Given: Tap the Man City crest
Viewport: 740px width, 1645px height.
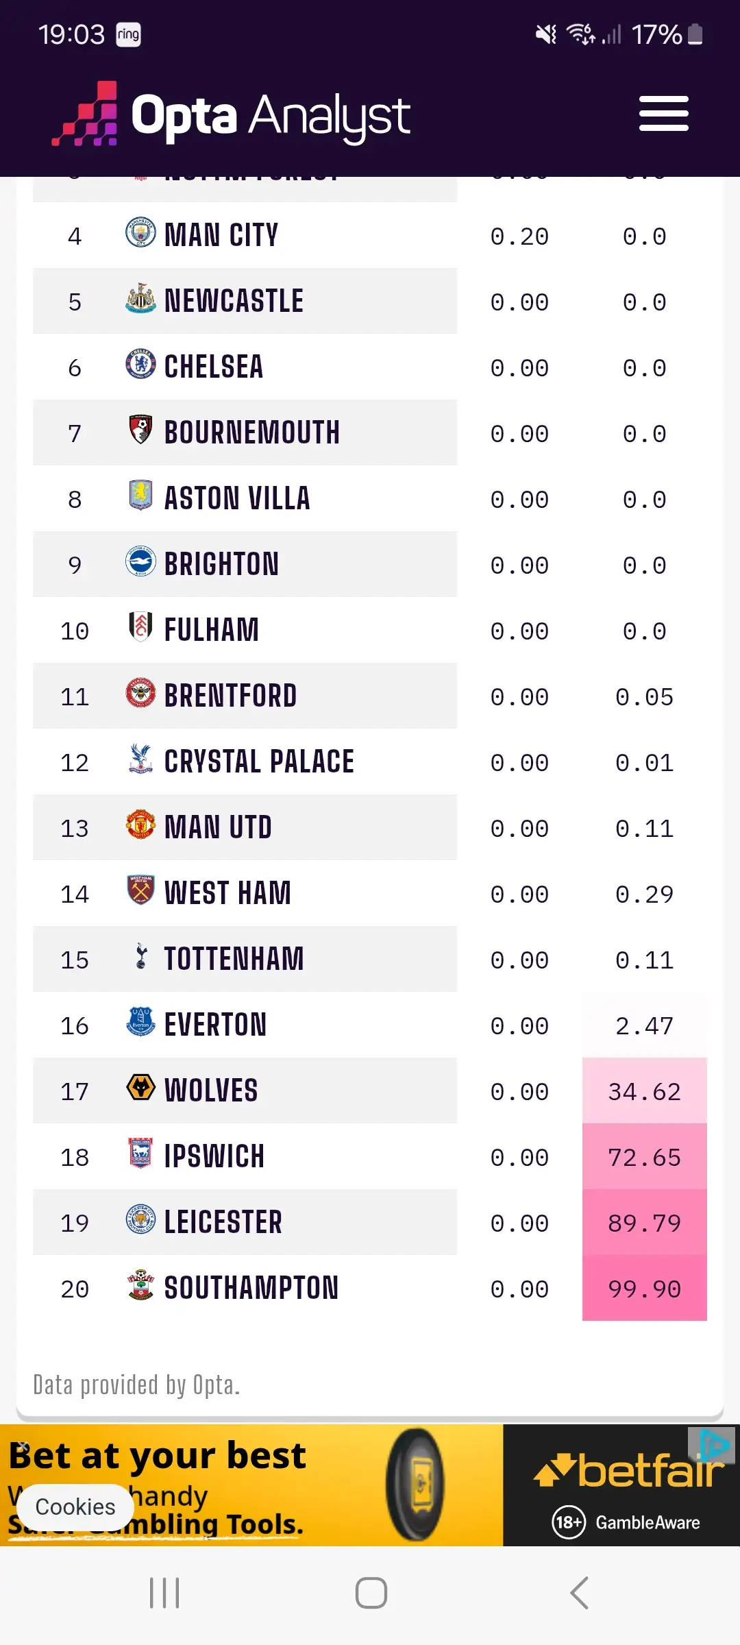Looking at the screenshot, I should tap(140, 233).
